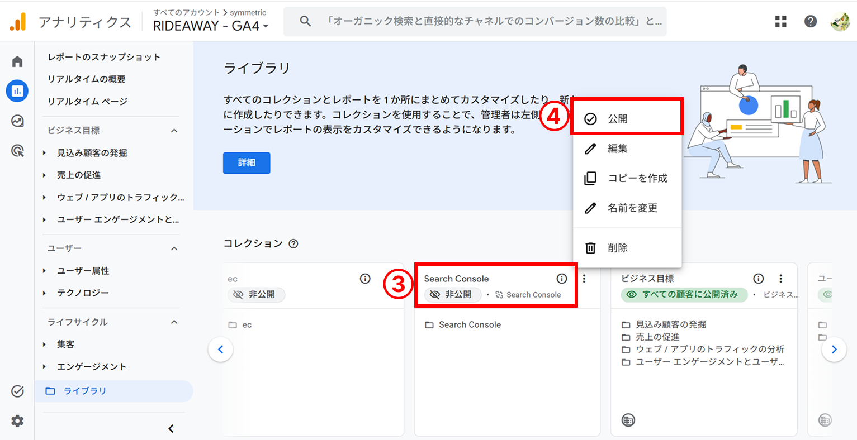
Task: Collapse the ビジネス目標 section chevron
Action: tap(174, 131)
